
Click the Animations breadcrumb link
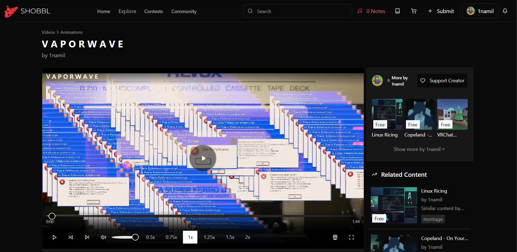click(x=71, y=32)
